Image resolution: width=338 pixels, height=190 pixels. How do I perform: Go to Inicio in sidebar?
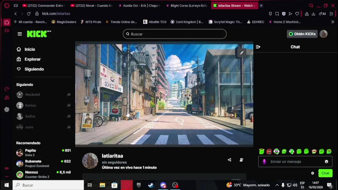[26, 49]
